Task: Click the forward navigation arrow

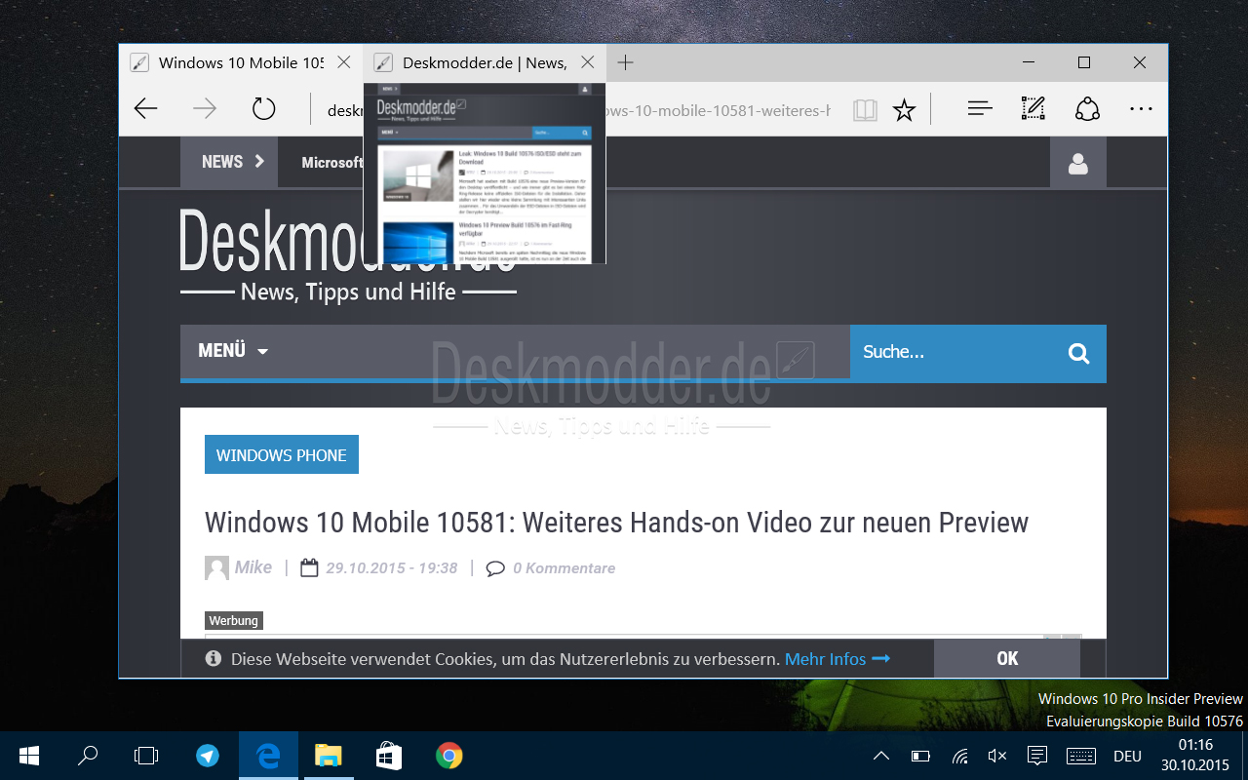Action: 205,109
